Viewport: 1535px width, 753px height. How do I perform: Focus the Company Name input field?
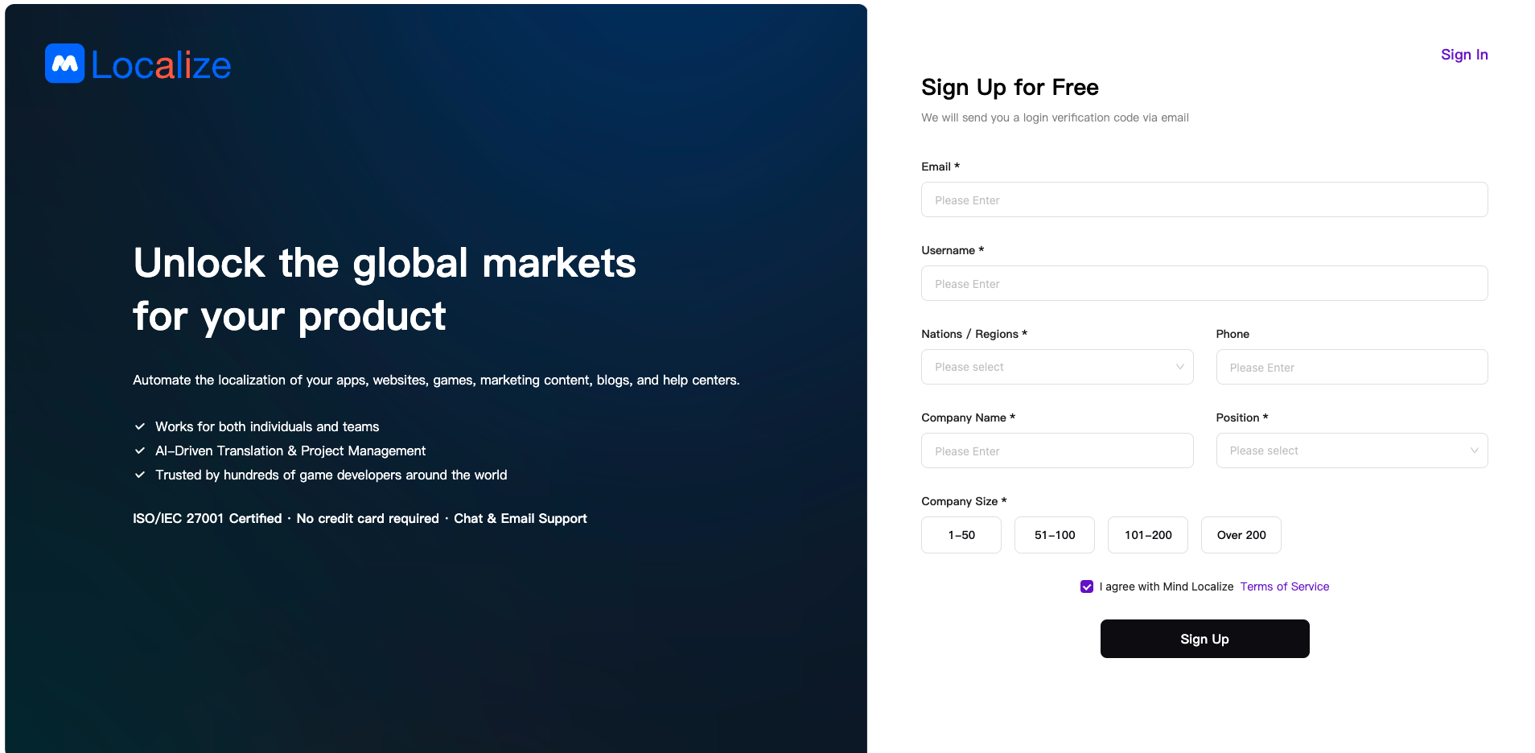pyautogui.click(x=1057, y=451)
